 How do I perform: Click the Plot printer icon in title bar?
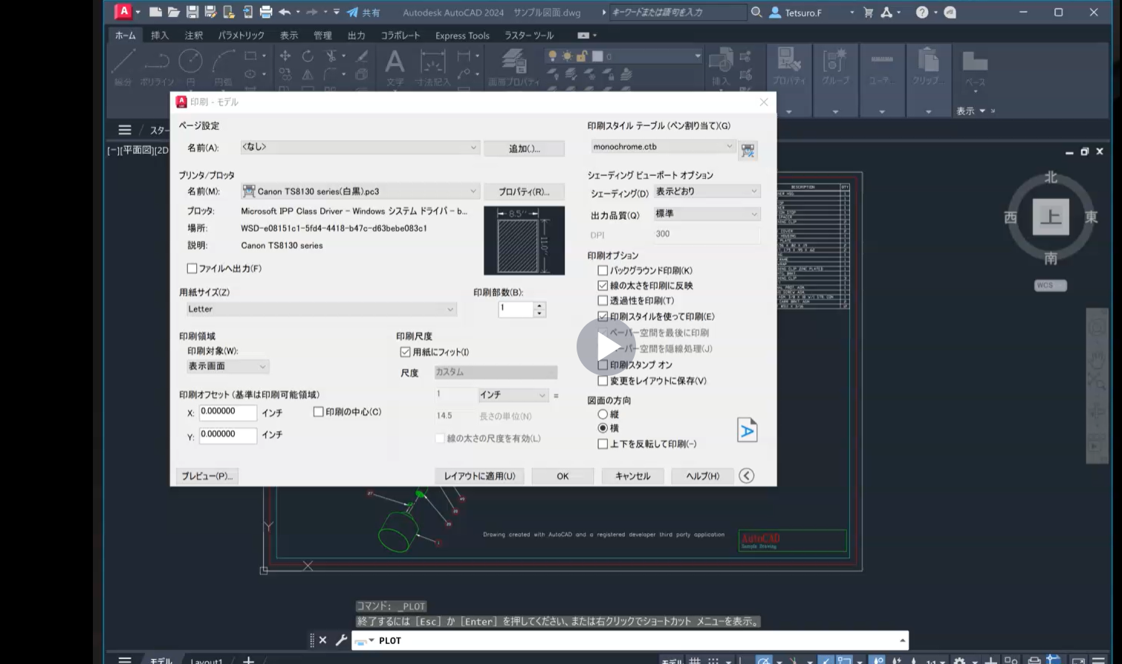tap(265, 12)
